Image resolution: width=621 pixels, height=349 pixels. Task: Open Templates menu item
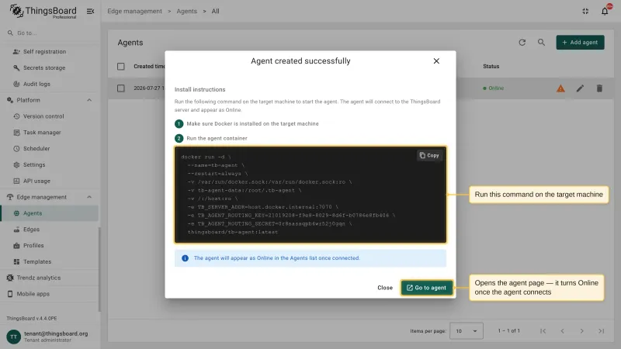point(50,261)
